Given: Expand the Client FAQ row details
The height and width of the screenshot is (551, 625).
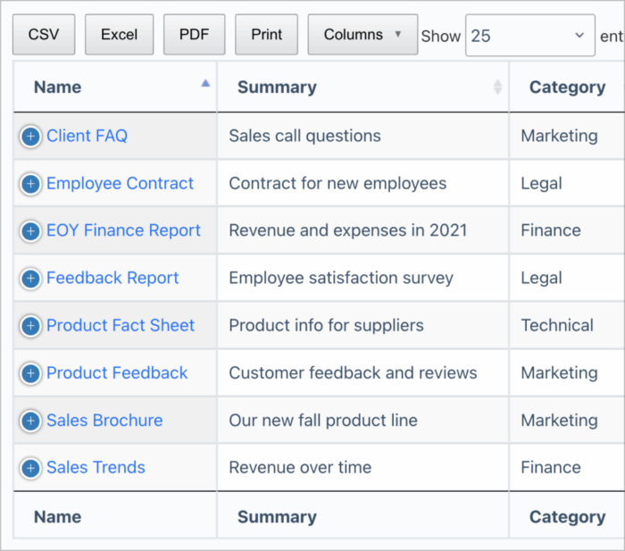Looking at the screenshot, I should [x=30, y=137].
